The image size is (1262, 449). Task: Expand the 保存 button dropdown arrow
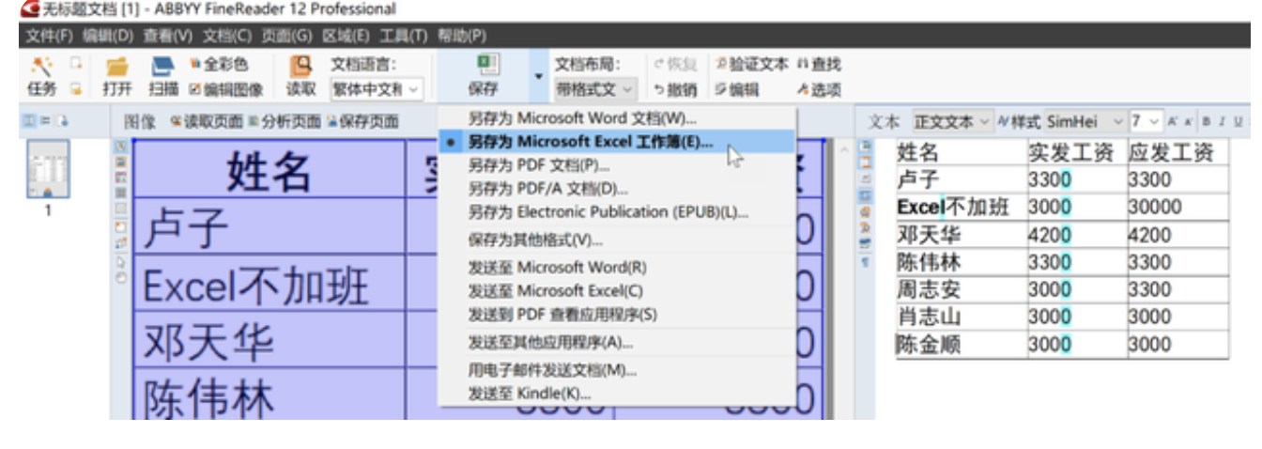pos(538,76)
